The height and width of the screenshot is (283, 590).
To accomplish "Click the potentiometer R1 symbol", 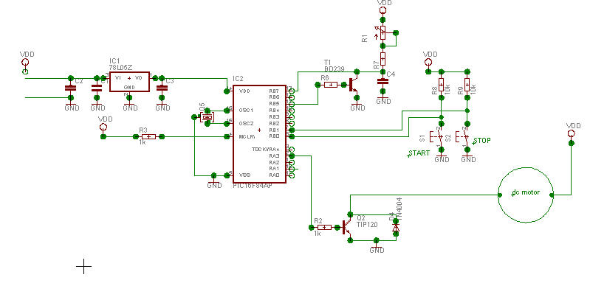I will 383,33.
